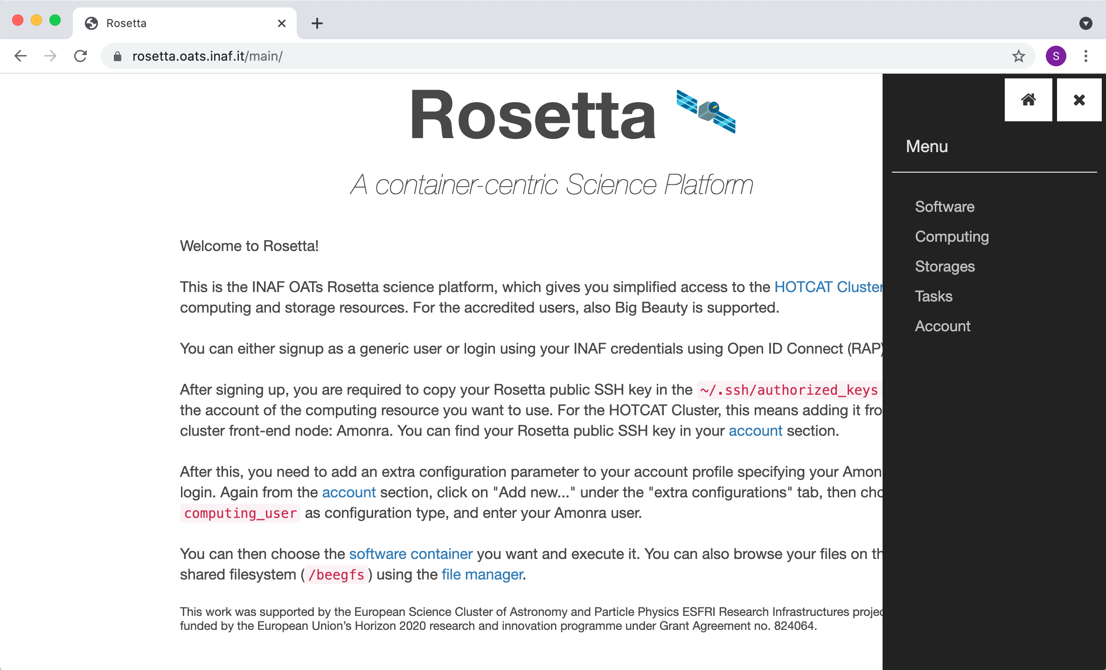Go back with the browser back arrow
The width and height of the screenshot is (1106, 670).
21,56
